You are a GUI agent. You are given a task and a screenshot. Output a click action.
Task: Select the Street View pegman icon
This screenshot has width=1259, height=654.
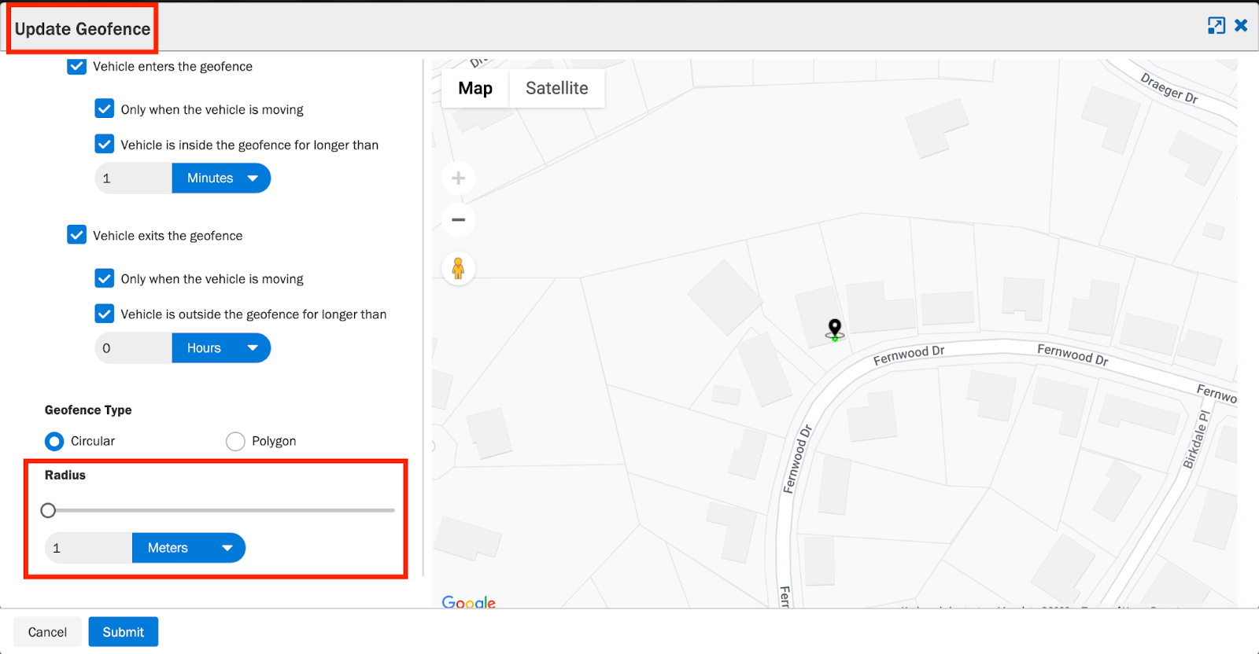coord(458,269)
